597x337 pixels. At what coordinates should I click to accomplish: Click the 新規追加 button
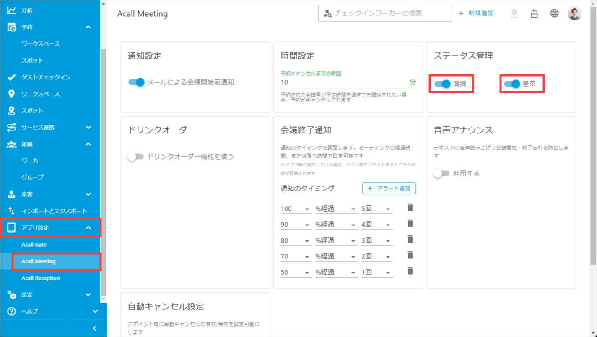[x=476, y=13]
